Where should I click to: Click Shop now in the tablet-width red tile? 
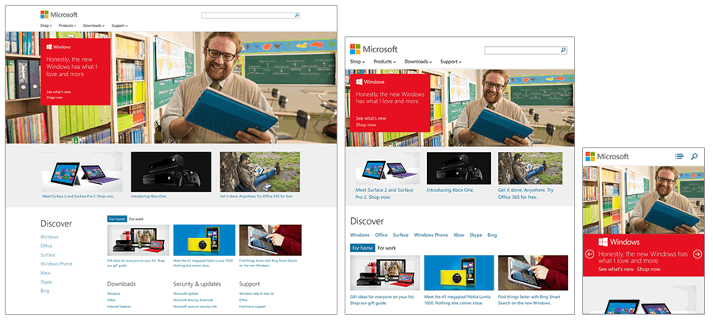click(366, 124)
